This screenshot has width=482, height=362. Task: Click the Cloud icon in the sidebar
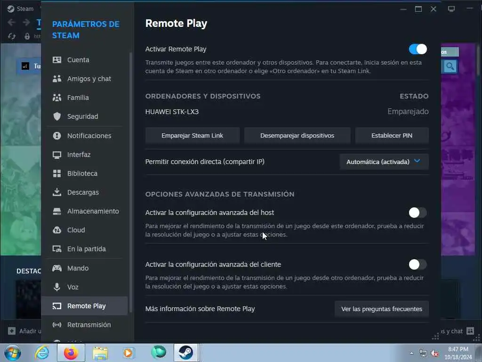point(57,230)
